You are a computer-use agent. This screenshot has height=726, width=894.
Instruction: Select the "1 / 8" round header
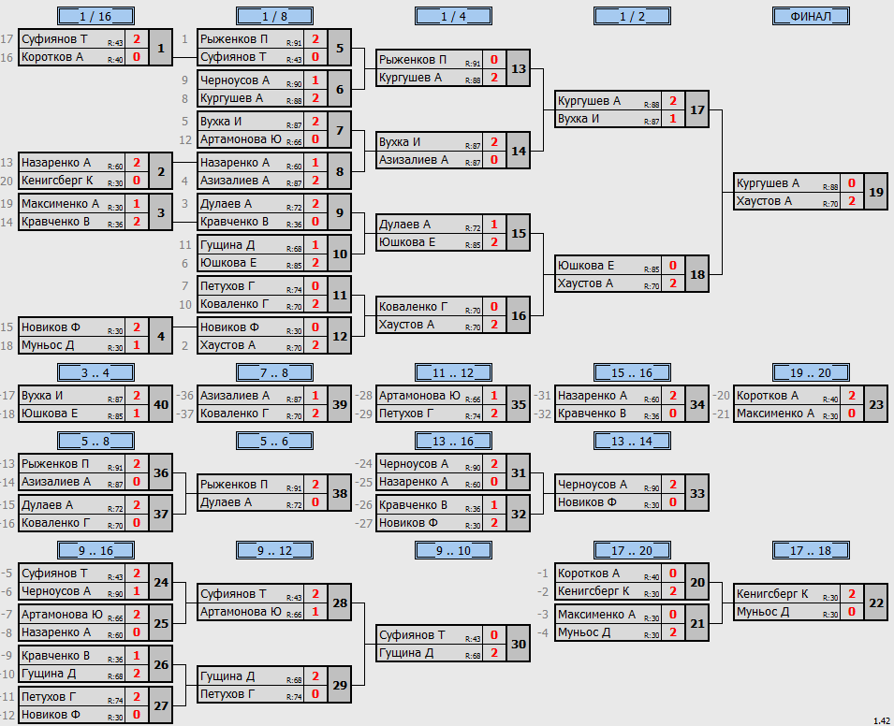pos(275,16)
